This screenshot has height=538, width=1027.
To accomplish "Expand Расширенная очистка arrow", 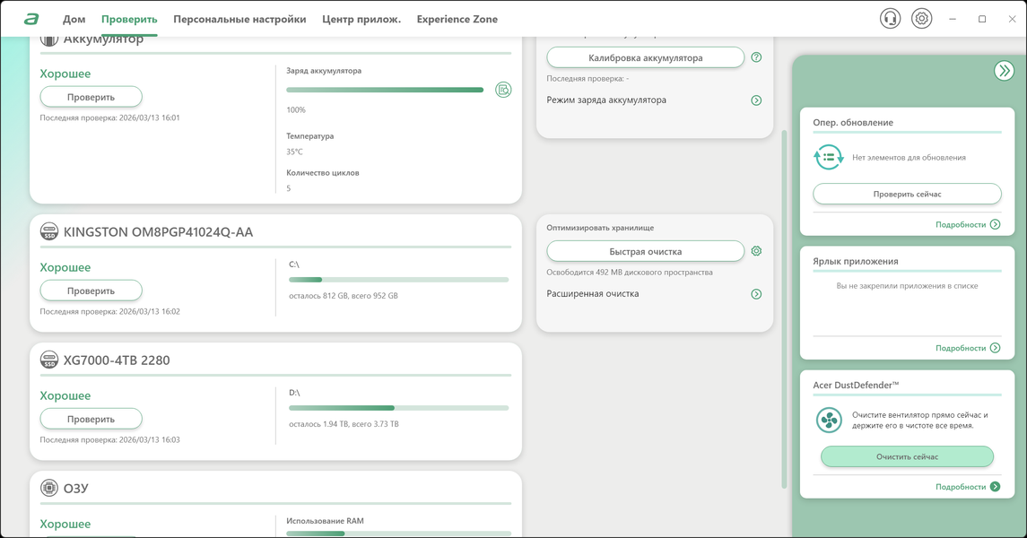I will (756, 294).
